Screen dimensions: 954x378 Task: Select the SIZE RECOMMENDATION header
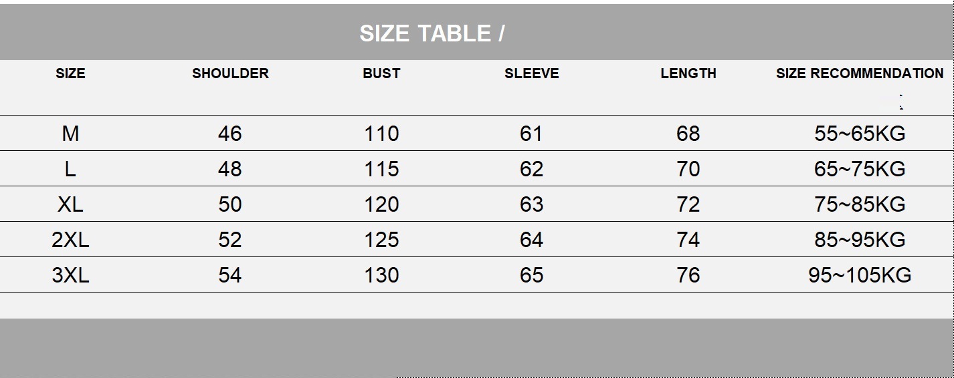tap(860, 73)
